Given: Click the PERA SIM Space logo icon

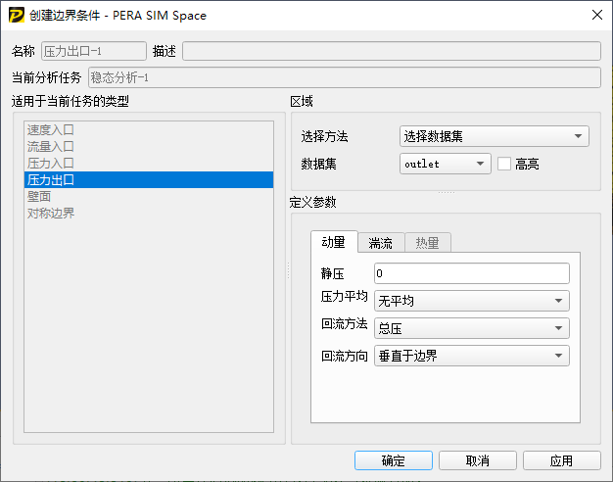Looking at the screenshot, I should [17, 16].
